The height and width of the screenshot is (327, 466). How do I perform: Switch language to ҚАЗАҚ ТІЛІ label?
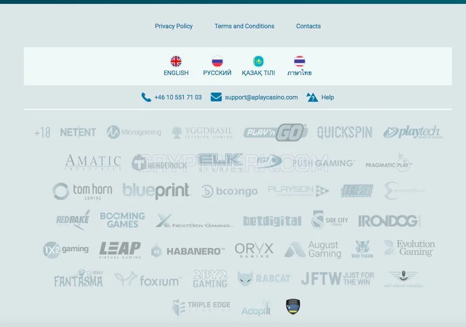click(258, 73)
